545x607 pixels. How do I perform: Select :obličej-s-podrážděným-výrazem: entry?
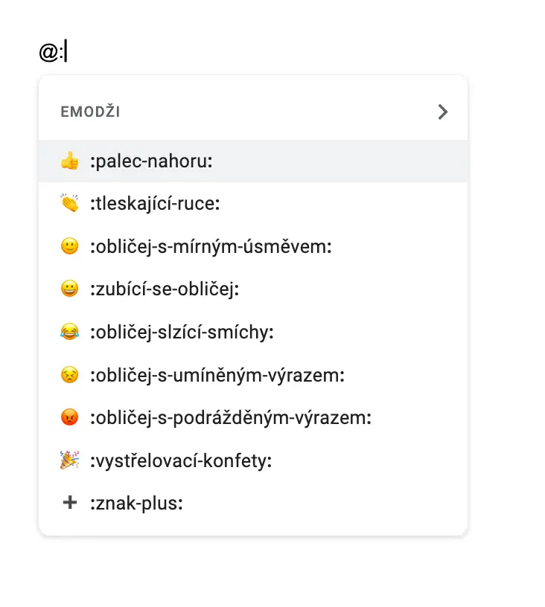(230, 418)
